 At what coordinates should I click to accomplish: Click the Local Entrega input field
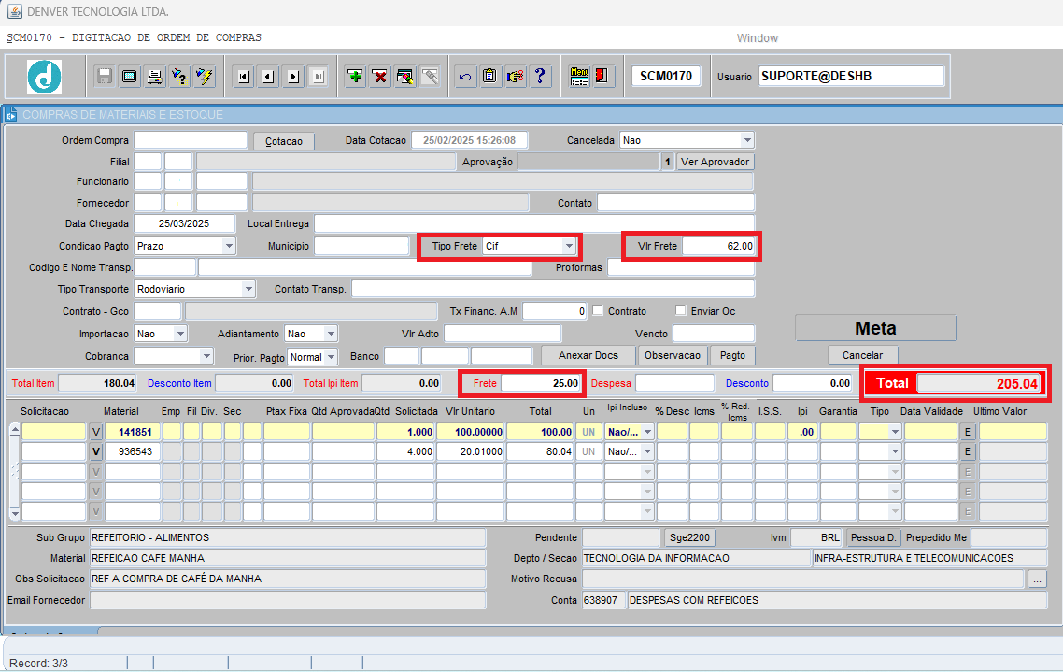[534, 223]
